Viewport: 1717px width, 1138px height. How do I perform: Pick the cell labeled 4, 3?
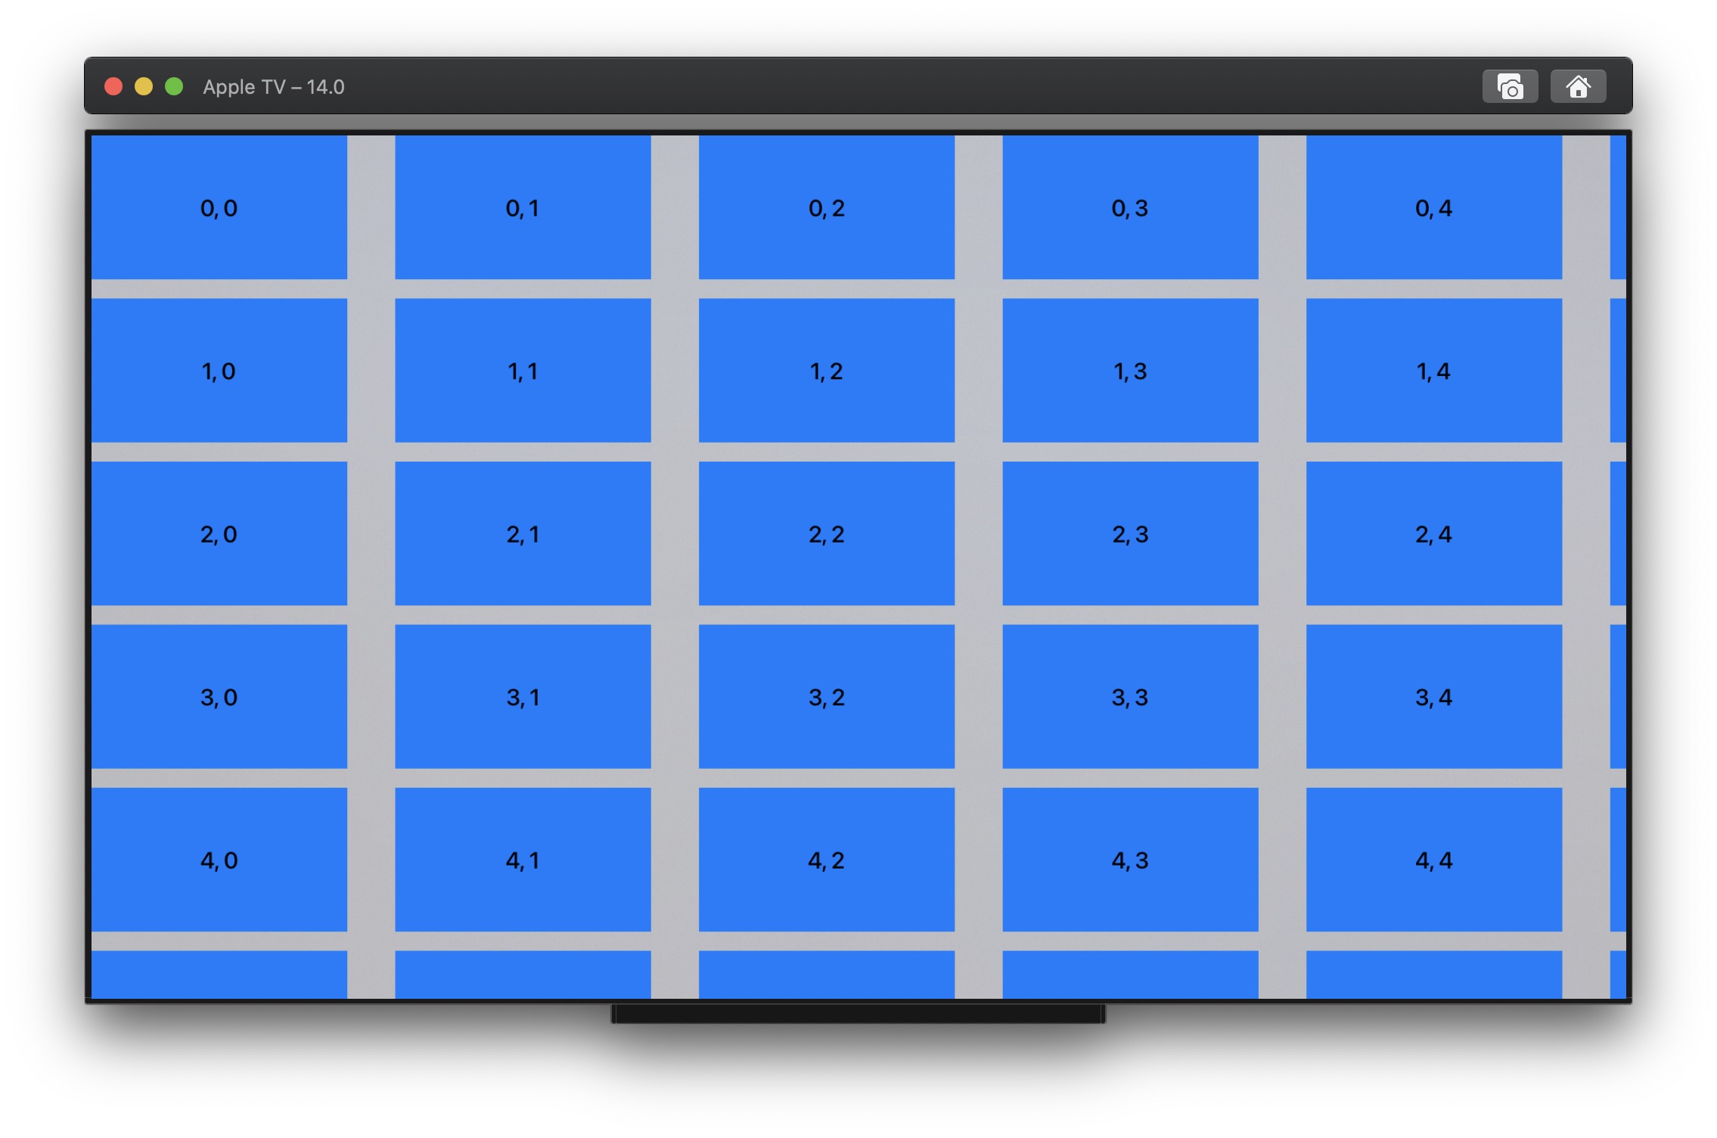pos(1130,860)
